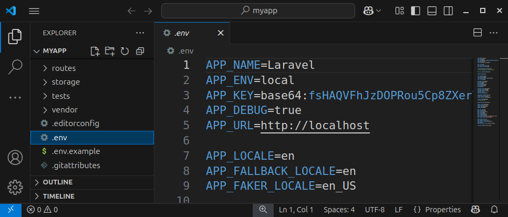Screen dimensions: 508x217
Task: Expand the vendor folder
Action: point(92,110)
